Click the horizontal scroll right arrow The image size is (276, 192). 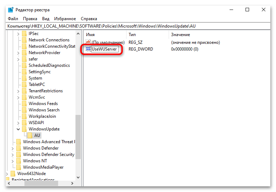click(72, 184)
